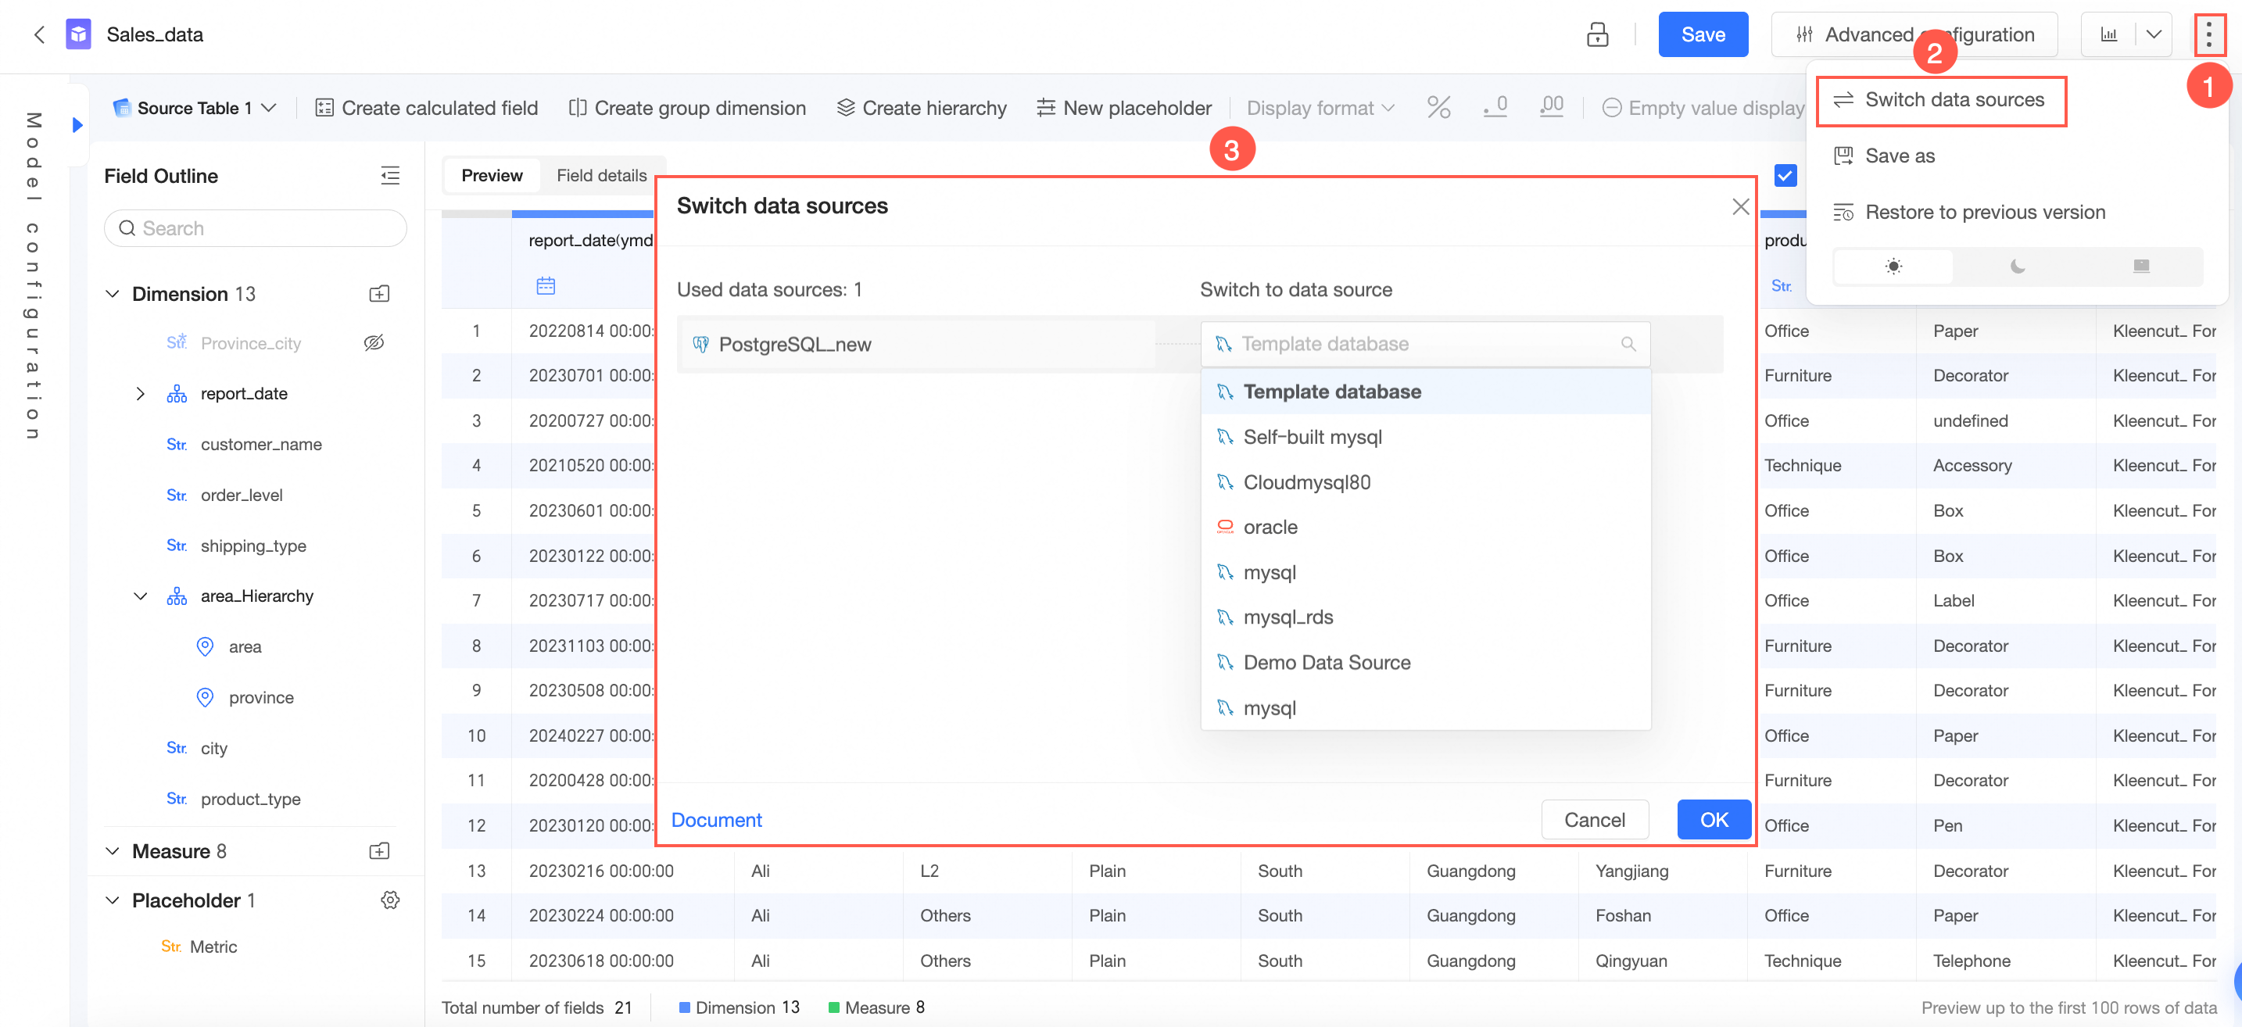Collapse the Field Outline panel icon
Image resolution: width=2242 pixels, height=1027 pixels.
coord(390,176)
